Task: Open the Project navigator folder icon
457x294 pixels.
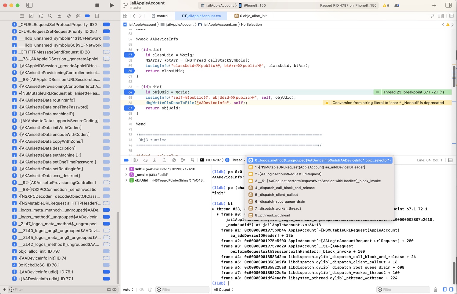Action: tap(22, 16)
